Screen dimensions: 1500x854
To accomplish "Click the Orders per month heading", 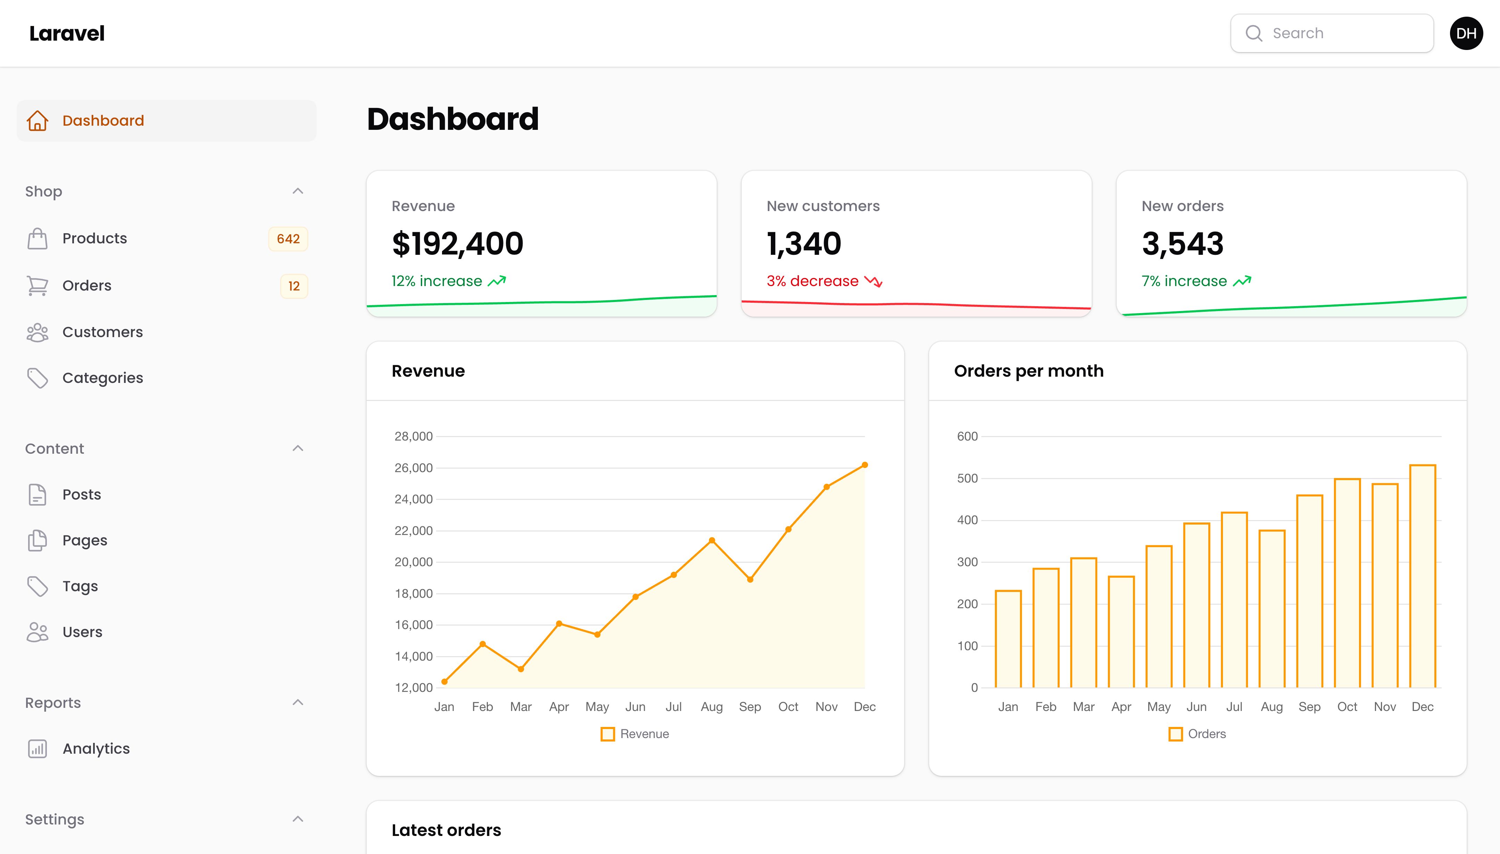I will click(1029, 371).
